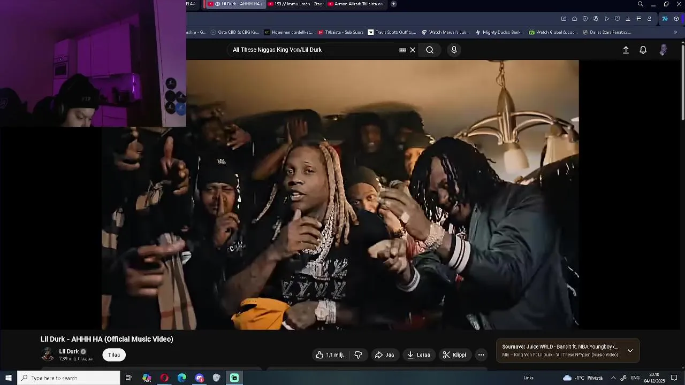Open the Tilkaista - Sub Suora bookmark
Screen dimensions: 685x385
coord(341,32)
